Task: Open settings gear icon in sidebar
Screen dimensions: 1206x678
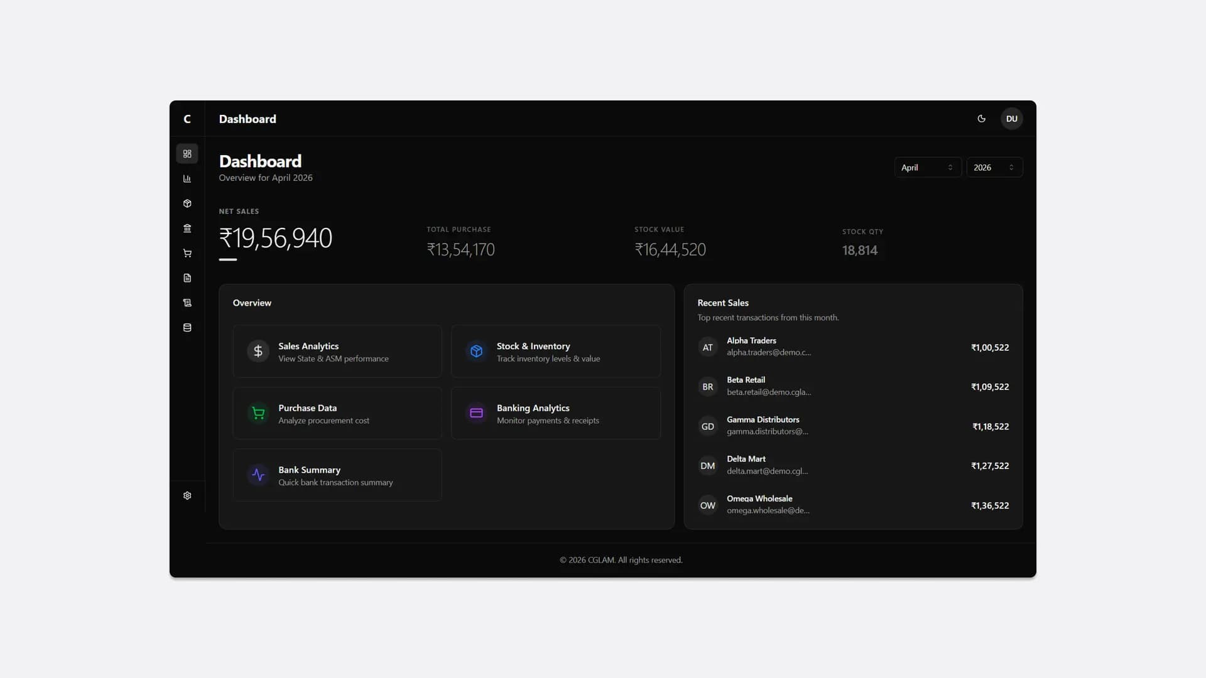Action: point(187,496)
